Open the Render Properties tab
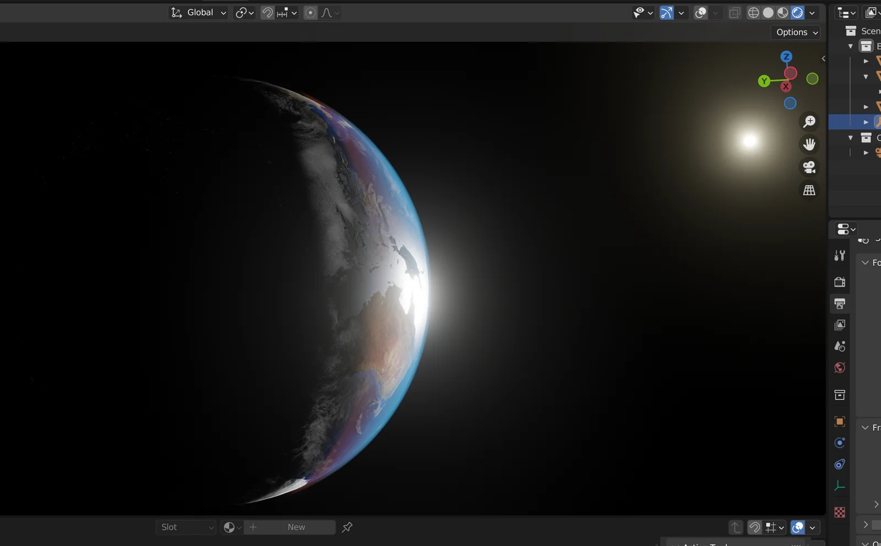The height and width of the screenshot is (546, 881). point(840,282)
